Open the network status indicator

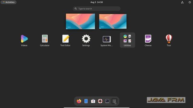tap(182, 2)
